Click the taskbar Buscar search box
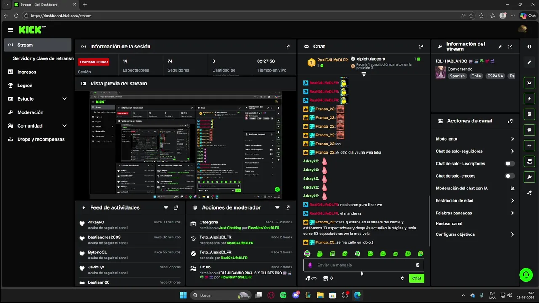This screenshot has width=539, height=303. 220,295
